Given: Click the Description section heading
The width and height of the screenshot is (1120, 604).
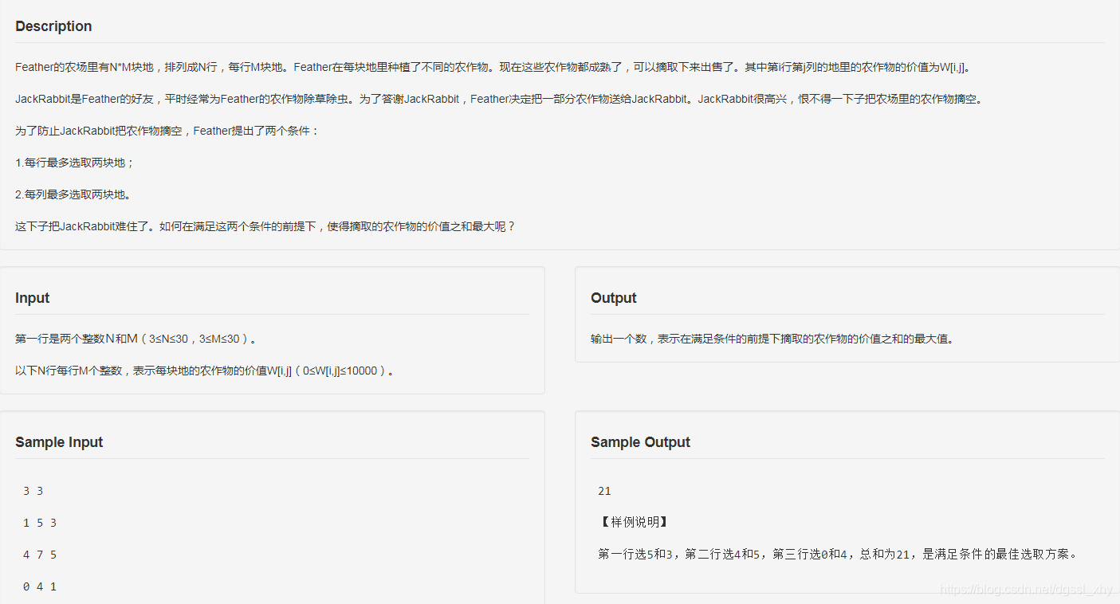Looking at the screenshot, I should pyautogui.click(x=53, y=26).
